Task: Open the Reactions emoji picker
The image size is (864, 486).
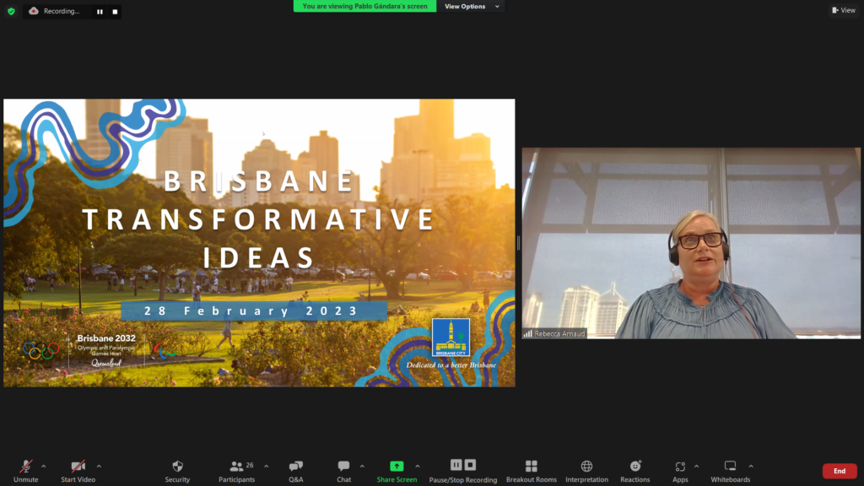Action: (x=635, y=470)
